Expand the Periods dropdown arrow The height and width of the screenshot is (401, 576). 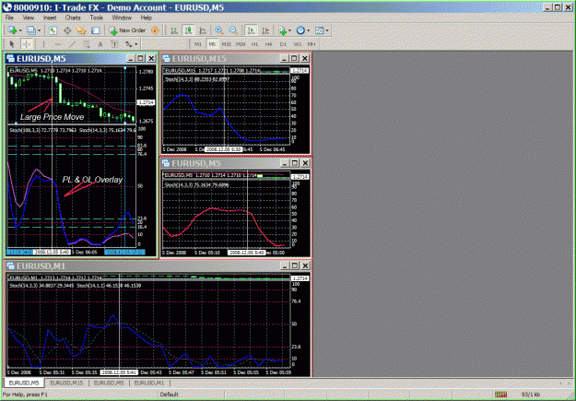click(x=309, y=30)
